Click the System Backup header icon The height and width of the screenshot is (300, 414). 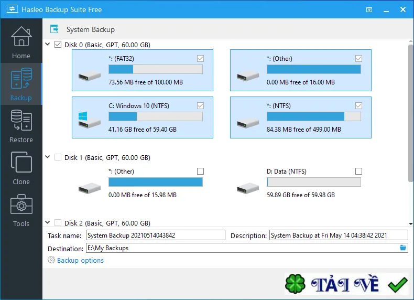54,29
